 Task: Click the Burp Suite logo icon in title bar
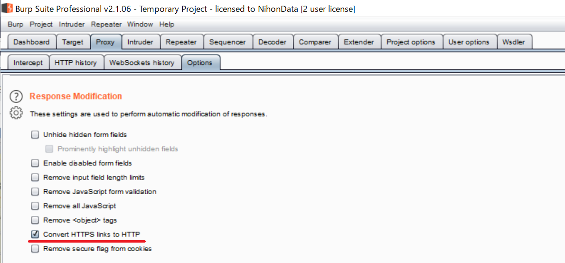(8, 8)
